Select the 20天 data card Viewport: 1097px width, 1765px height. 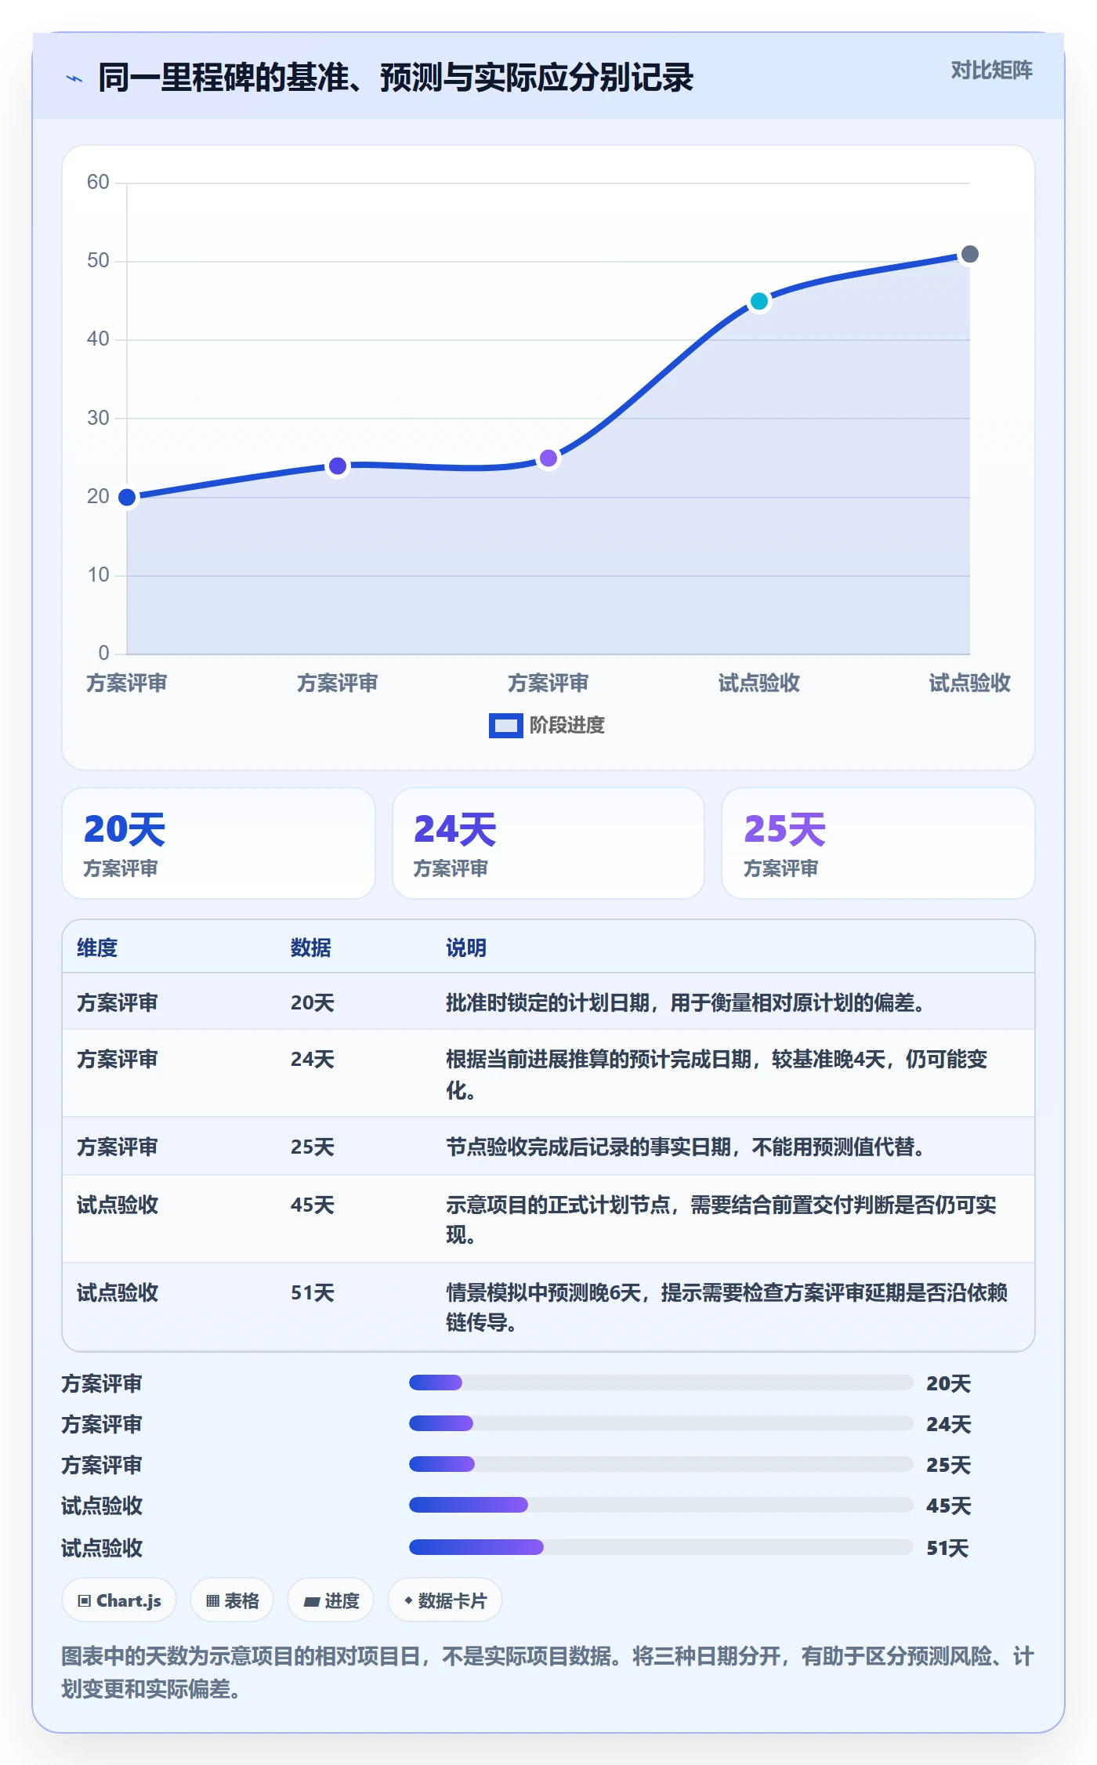tap(219, 843)
